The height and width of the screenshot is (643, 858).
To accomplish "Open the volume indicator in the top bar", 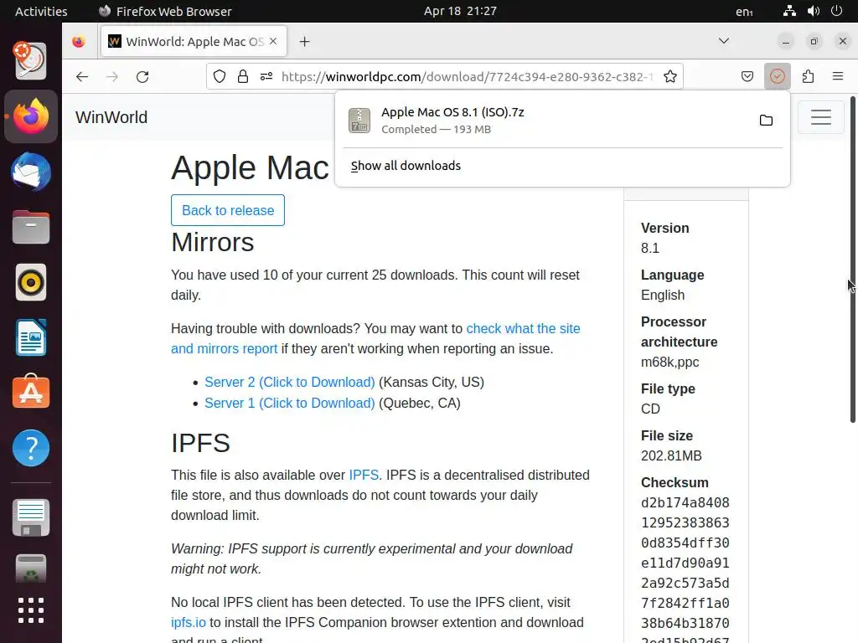I will point(814,11).
